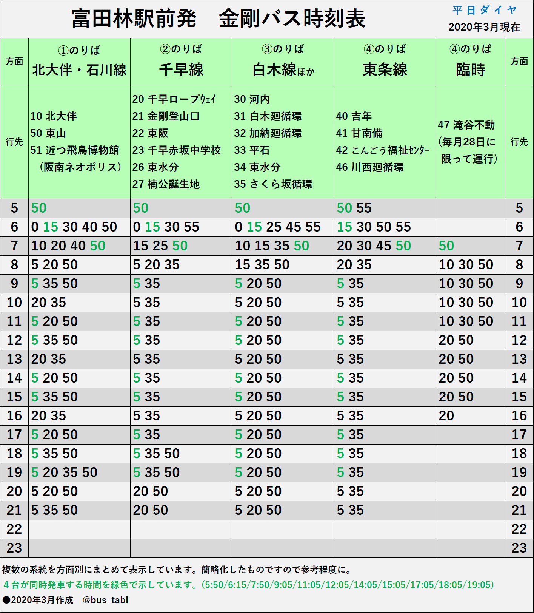Image resolution: width=534 pixels, height=613 pixels.
Task: Select destination 23 千早赤坂中学校
Action: (177, 150)
